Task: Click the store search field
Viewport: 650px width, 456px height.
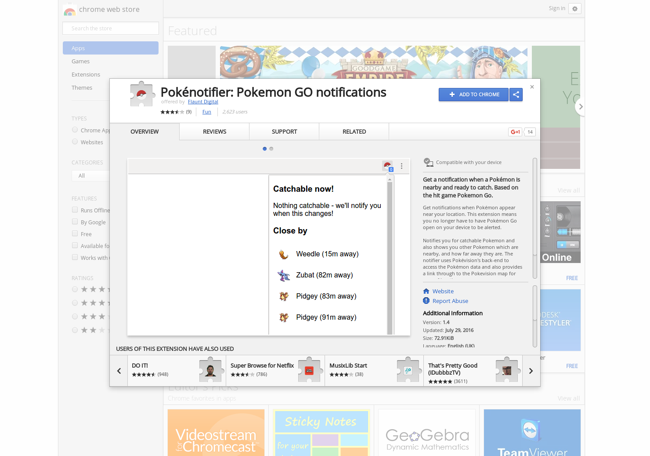Action: [x=110, y=28]
